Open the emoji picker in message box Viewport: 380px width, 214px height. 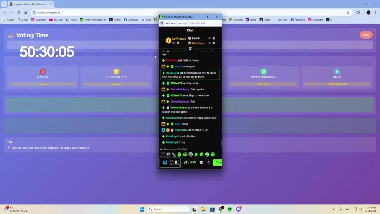click(176, 163)
